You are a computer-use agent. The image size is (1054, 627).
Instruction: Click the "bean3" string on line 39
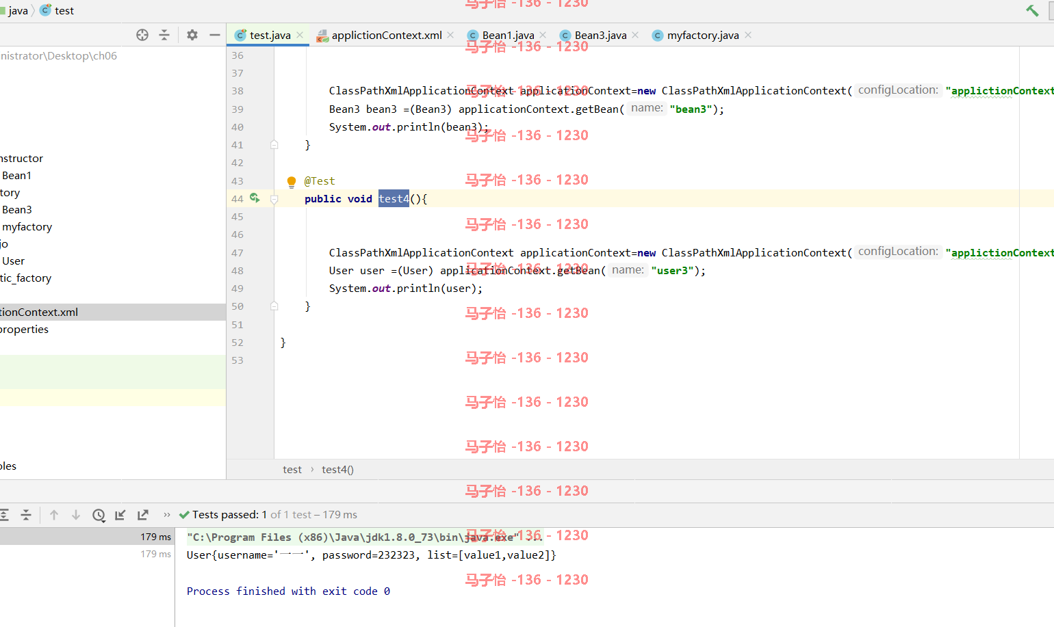tap(691, 109)
